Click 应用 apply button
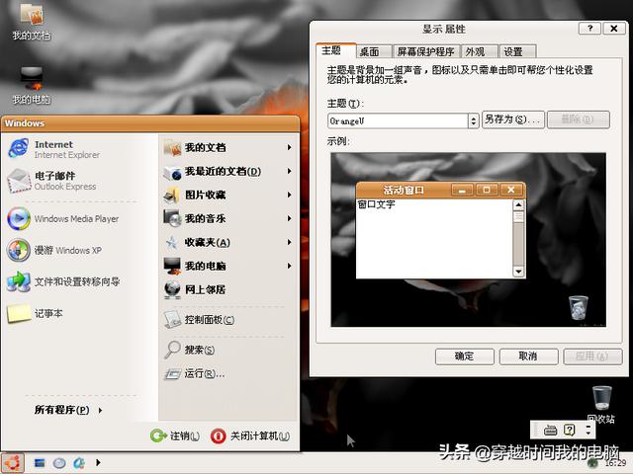633x474 pixels. coord(592,356)
